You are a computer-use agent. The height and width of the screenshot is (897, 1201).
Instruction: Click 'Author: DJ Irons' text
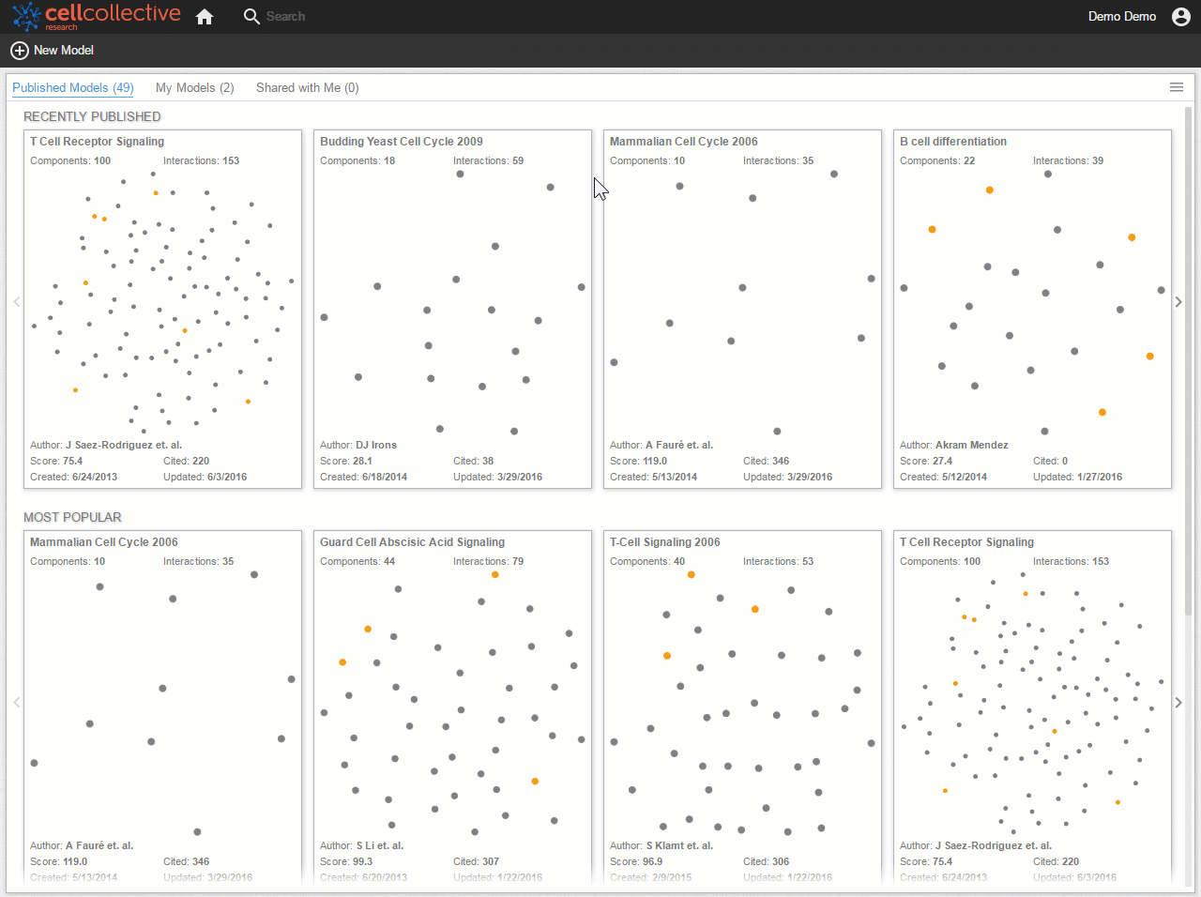pyautogui.click(x=358, y=446)
